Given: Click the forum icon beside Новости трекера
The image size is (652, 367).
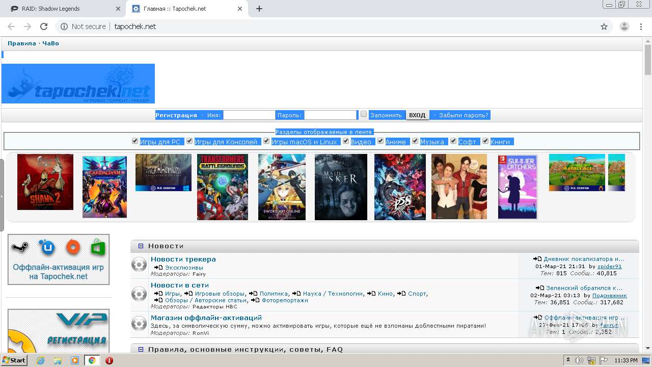Looking at the screenshot, I should (139, 265).
